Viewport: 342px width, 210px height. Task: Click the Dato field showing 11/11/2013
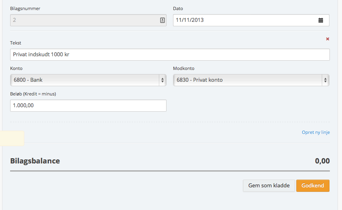tap(243, 20)
